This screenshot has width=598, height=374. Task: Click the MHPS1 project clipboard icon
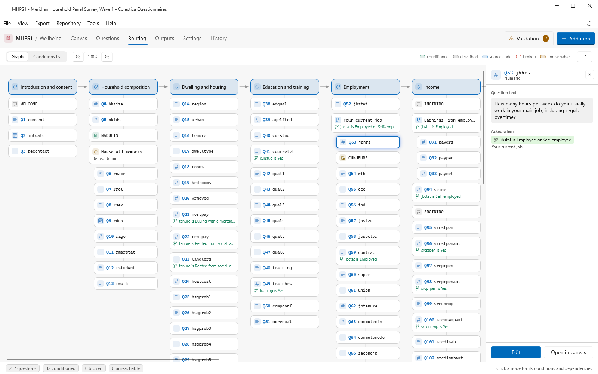(x=8, y=38)
